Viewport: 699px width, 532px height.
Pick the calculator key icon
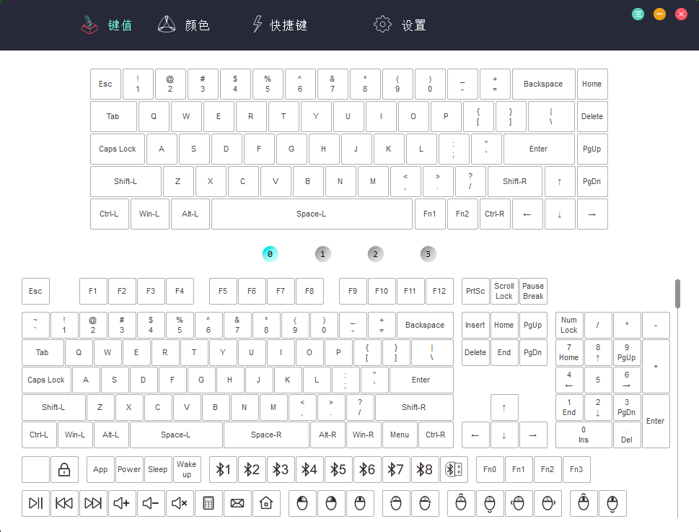tap(208, 503)
